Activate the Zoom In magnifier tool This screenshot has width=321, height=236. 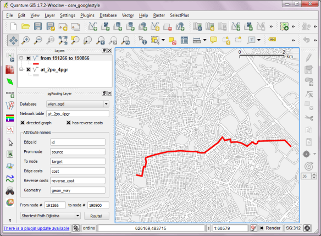[x=26, y=40]
